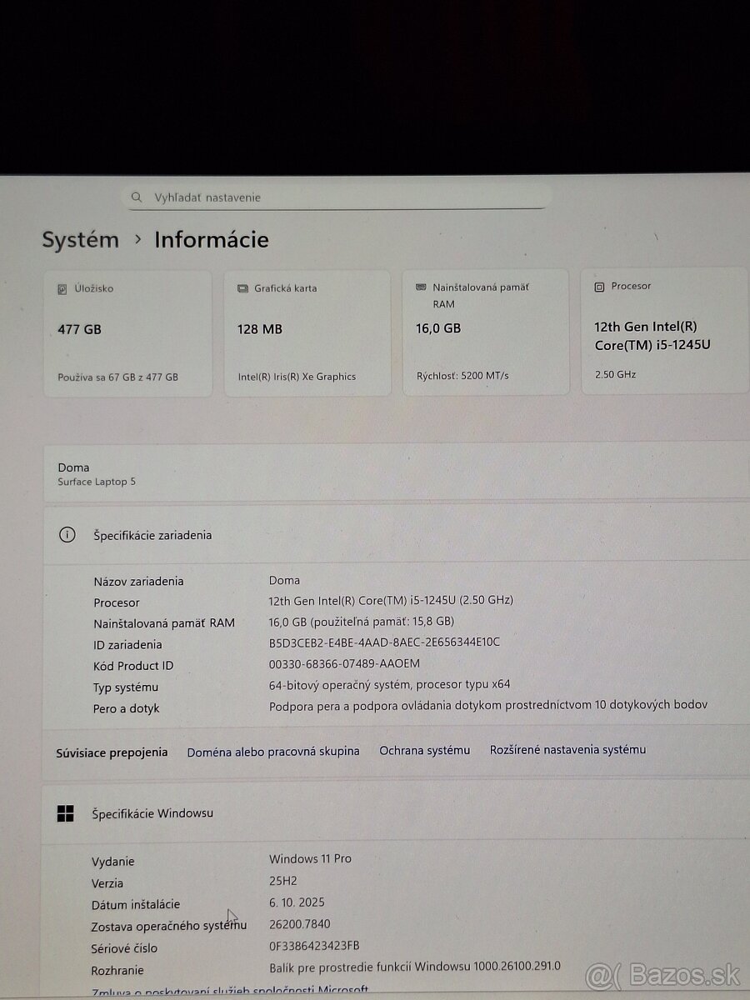
Task: Expand the 477 GB storage card
Action: click(x=127, y=332)
